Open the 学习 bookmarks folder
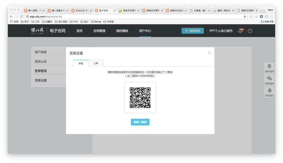This screenshot has width=283, height=163. click(x=25, y=22)
